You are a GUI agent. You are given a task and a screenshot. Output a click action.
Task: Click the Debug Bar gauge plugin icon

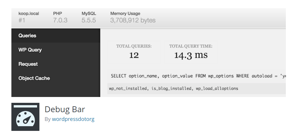pos(25,117)
